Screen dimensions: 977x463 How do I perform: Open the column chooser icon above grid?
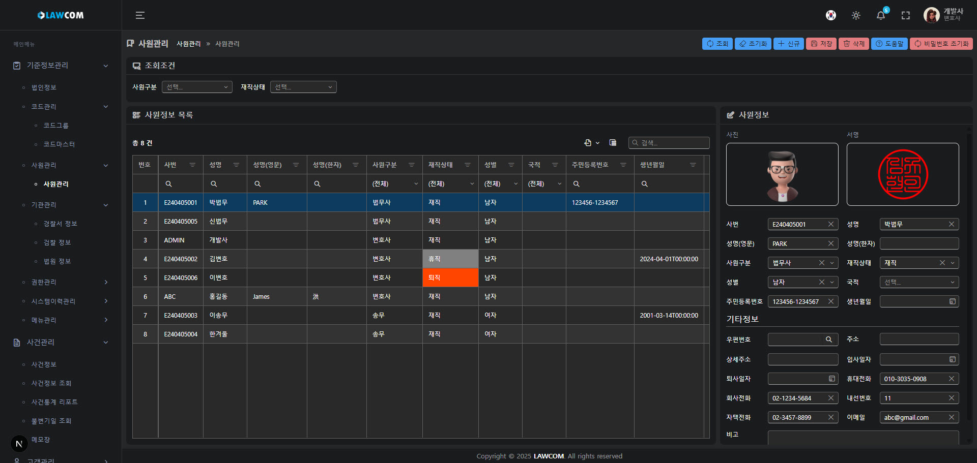(x=613, y=143)
